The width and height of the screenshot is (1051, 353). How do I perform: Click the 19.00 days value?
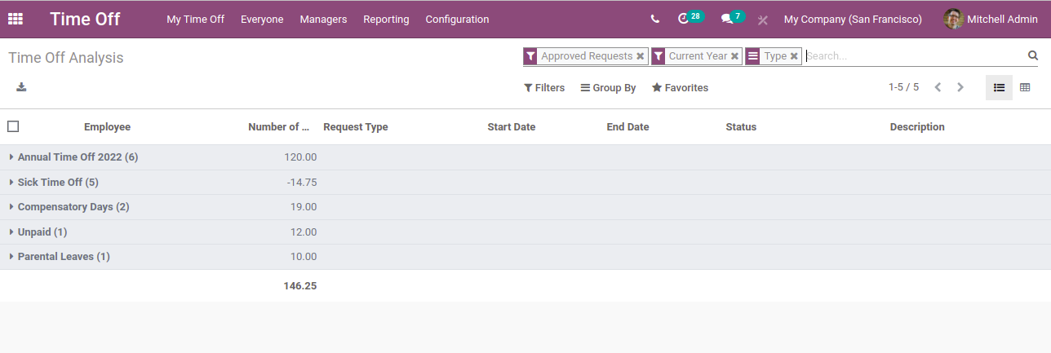(304, 207)
